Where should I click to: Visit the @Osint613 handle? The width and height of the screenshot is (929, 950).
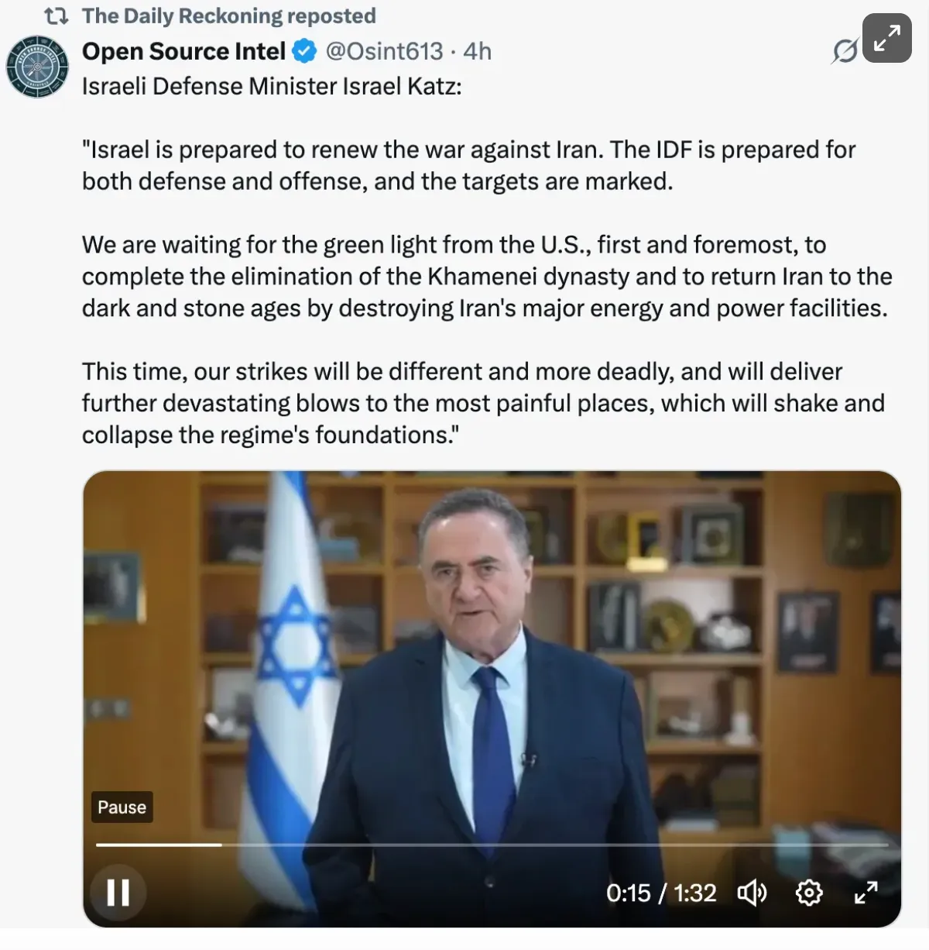click(384, 51)
